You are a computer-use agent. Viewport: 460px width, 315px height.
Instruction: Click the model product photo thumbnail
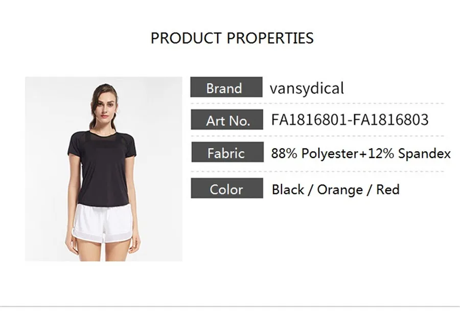(104, 169)
